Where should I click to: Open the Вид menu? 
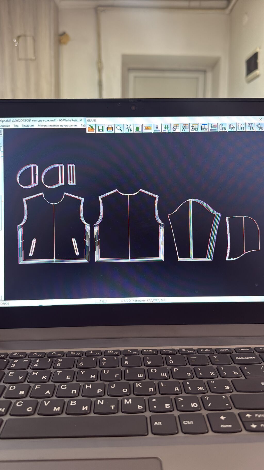coord(16,126)
